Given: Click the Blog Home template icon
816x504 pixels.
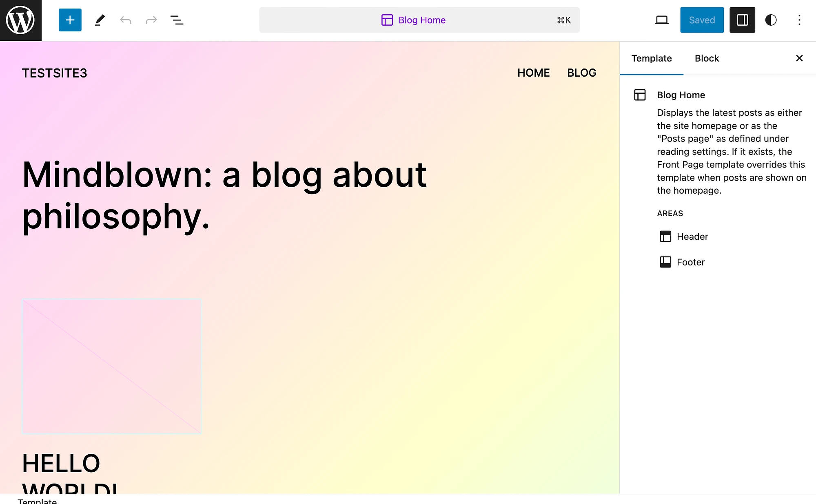Looking at the screenshot, I should coord(640,94).
